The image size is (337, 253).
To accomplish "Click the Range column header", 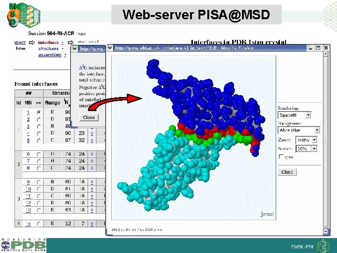I will (x=52, y=103).
